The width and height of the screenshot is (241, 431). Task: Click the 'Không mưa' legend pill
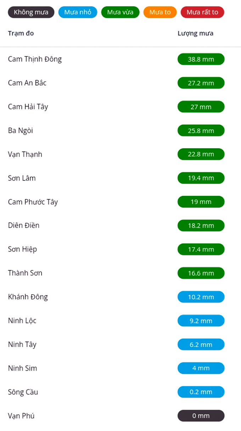[x=31, y=12]
